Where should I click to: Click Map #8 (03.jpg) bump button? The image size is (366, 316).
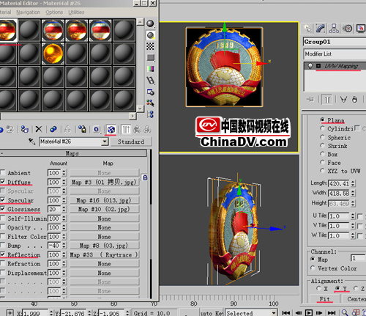click(x=105, y=246)
